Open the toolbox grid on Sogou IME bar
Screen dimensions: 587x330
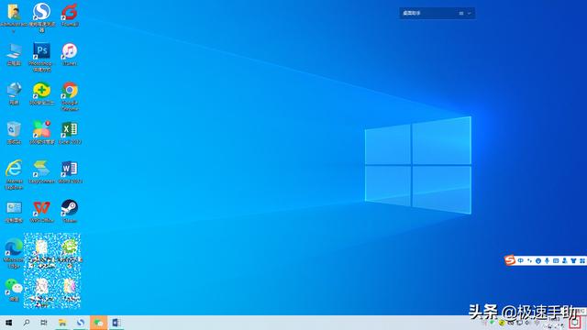pos(582,260)
